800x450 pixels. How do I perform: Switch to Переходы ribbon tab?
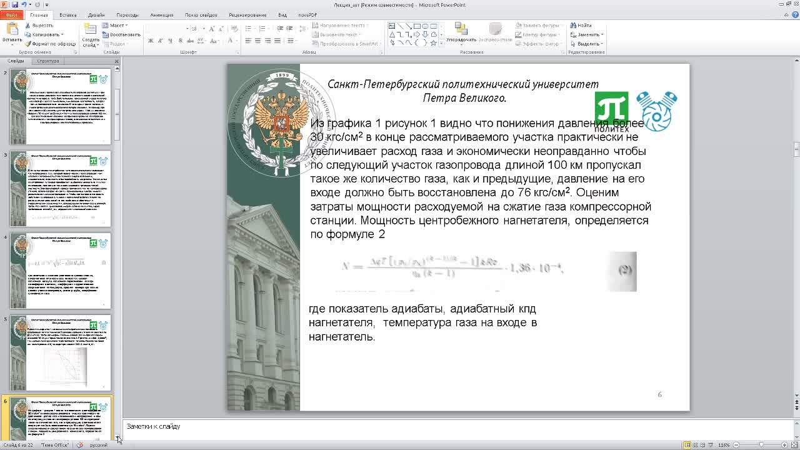coord(127,15)
